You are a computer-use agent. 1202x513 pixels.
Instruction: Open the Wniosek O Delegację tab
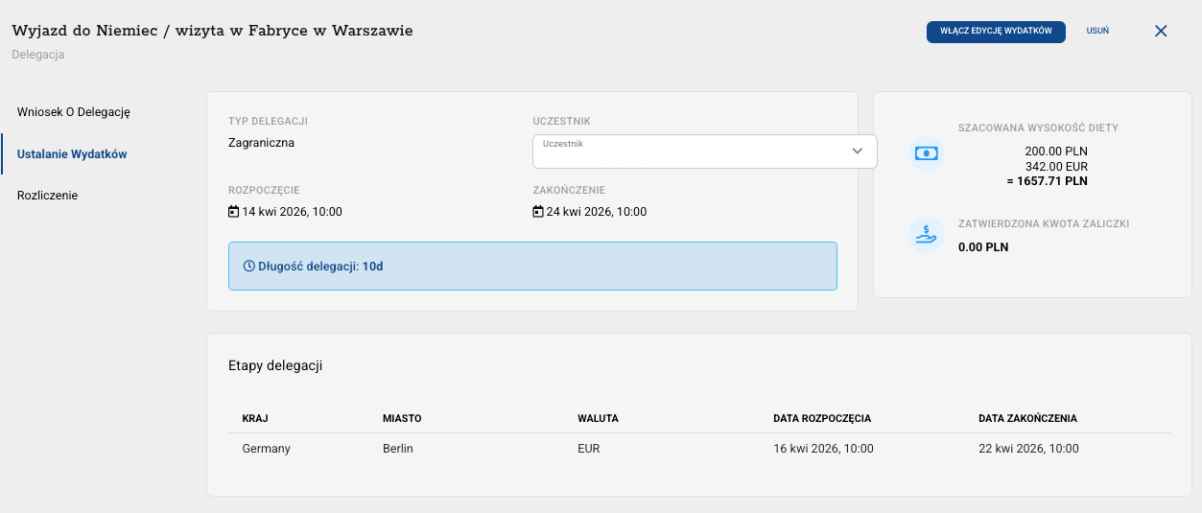[x=73, y=112]
